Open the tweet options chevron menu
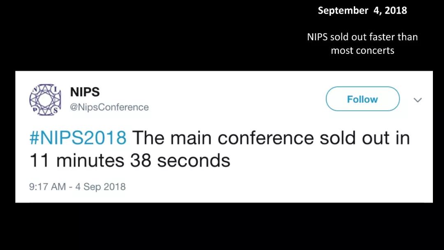The image size is (444, 250). click(x=418, y=100)
